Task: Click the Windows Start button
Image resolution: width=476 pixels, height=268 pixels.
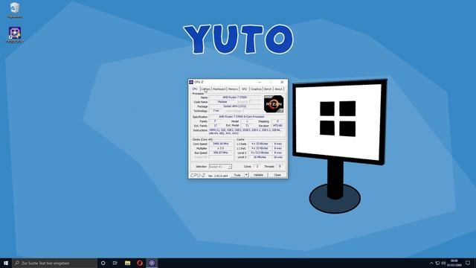Action: pos(6,263)
